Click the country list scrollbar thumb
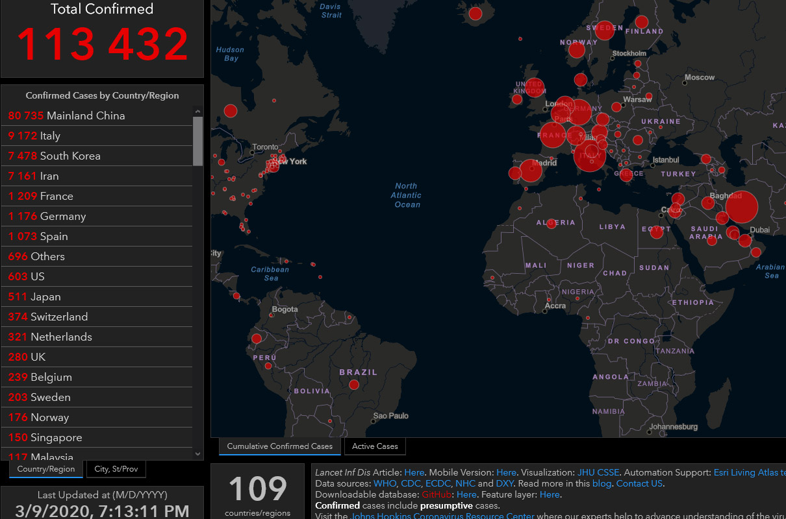Screen dimensions: 786x519 [x=198, y=141]
